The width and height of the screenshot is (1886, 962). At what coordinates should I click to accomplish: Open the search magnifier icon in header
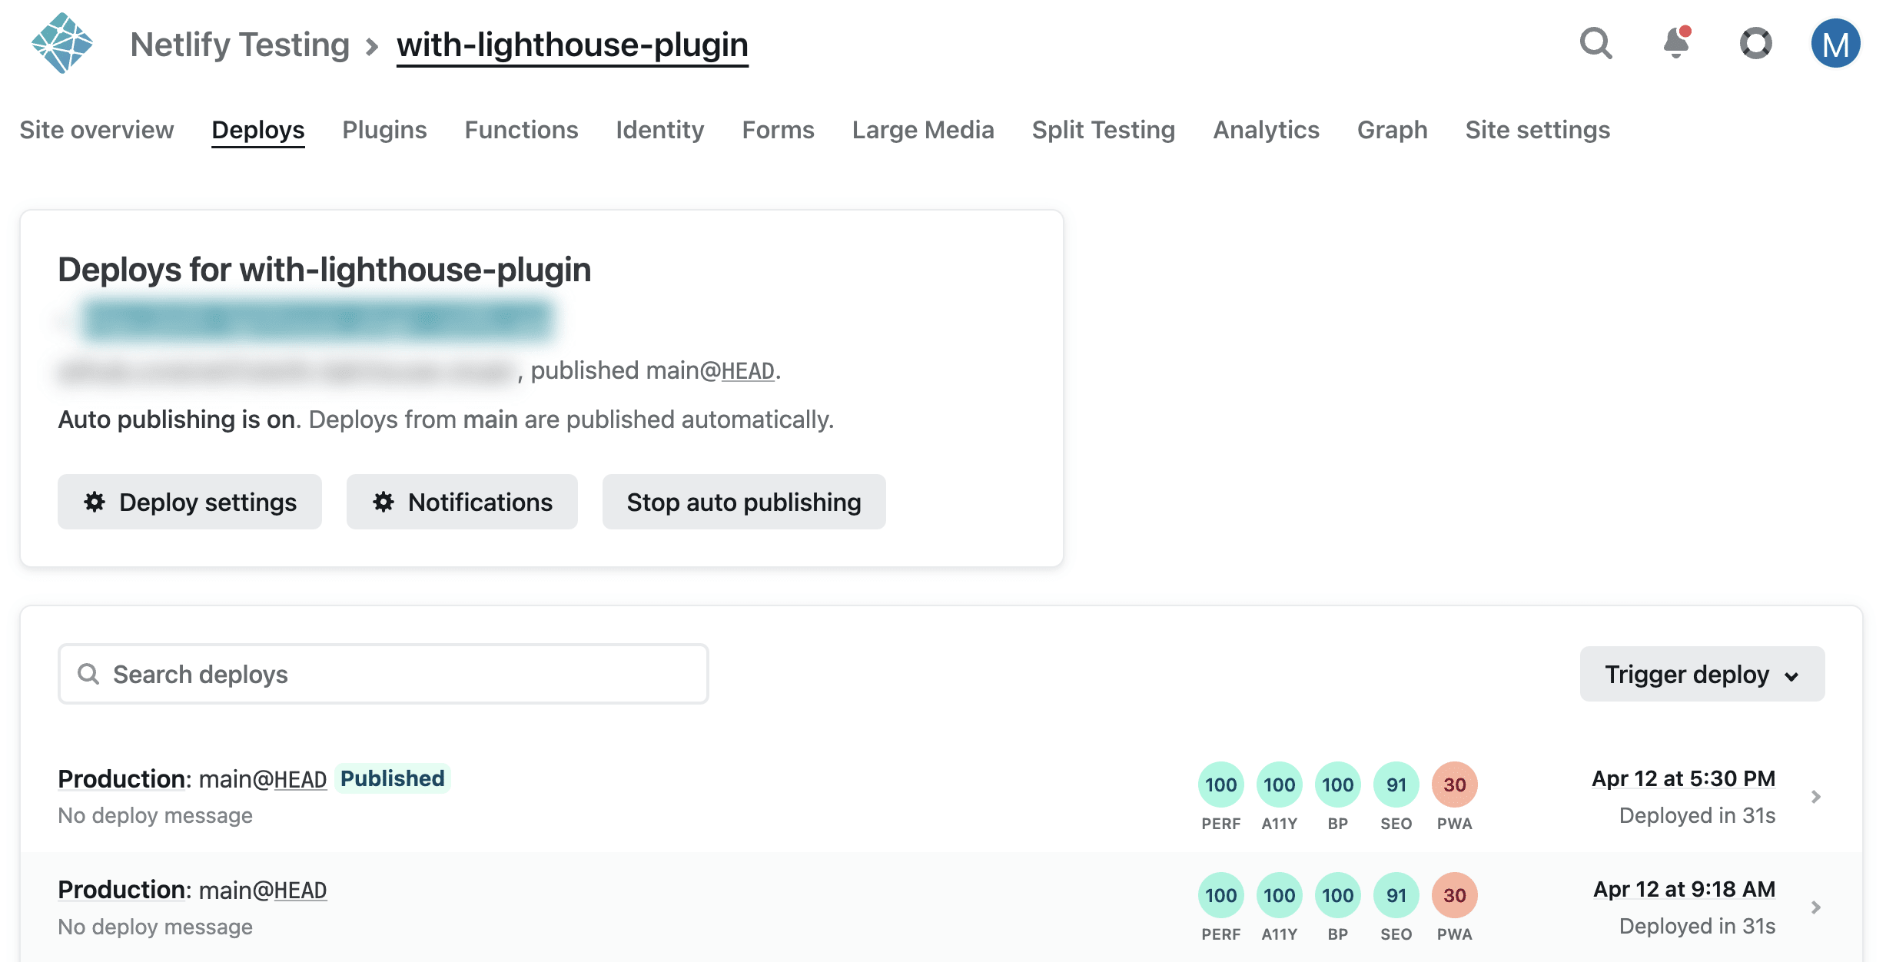[1595, 44]
